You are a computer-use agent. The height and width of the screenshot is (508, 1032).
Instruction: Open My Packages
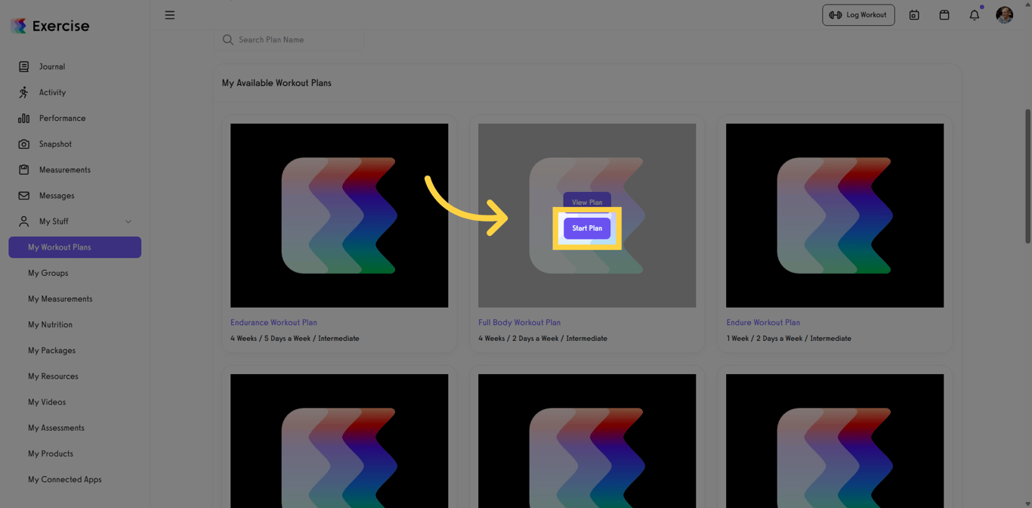(x=52, y=350)
